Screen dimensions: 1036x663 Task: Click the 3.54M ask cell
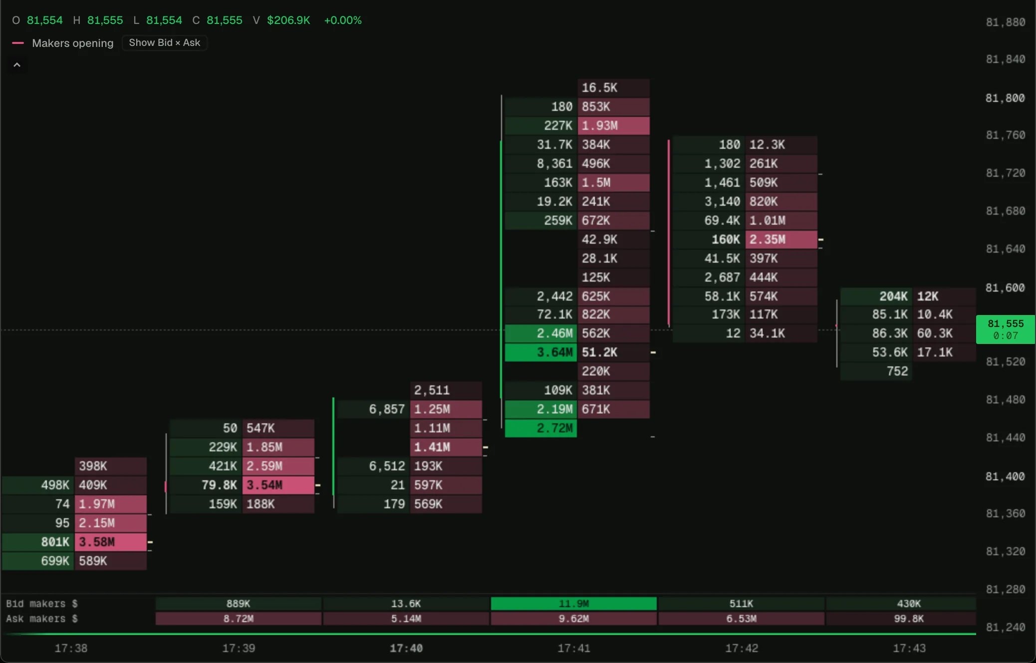pos(278,485)
